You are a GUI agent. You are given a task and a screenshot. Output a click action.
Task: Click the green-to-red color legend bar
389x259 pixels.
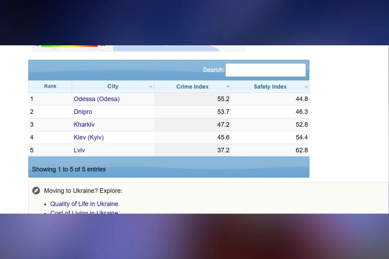pos(69,46)
